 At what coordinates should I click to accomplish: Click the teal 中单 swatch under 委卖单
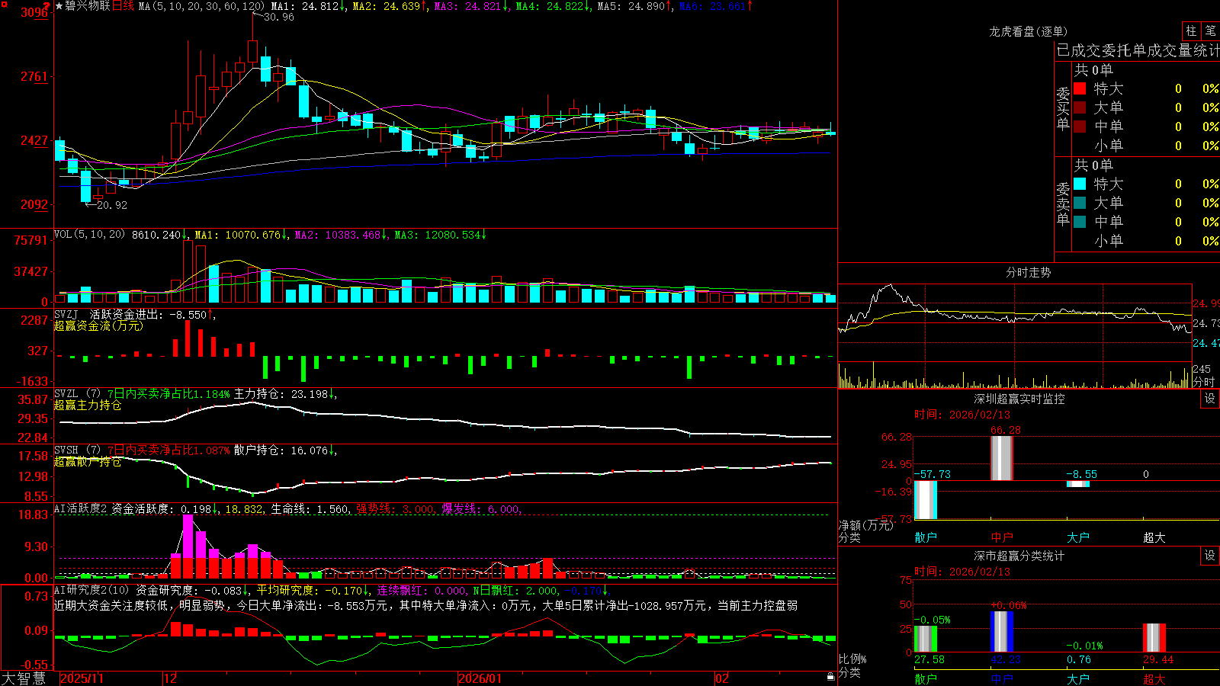[x=1080, y=222]
